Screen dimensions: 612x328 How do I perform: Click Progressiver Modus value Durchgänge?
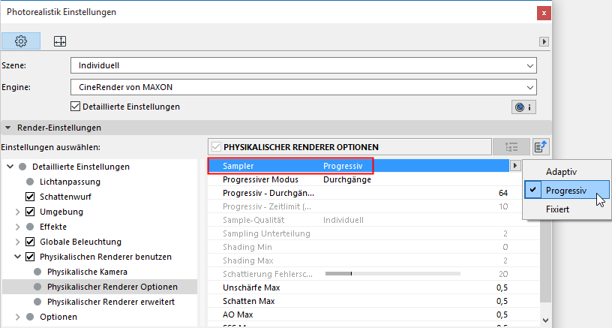tap(347, 179)
